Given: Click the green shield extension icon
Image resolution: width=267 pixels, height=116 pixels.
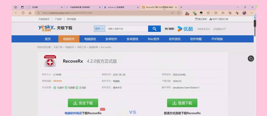Looking at the screenshot, I should (195, 13).
